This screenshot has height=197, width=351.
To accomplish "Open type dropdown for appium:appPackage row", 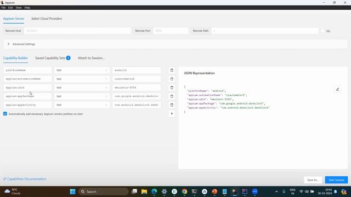I will click(82, 96).
